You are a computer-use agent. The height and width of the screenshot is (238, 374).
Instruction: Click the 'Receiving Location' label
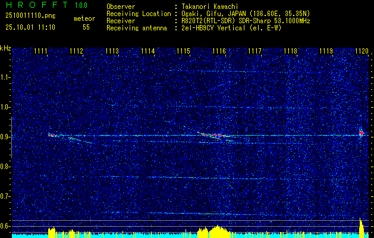tap(139, 14)
